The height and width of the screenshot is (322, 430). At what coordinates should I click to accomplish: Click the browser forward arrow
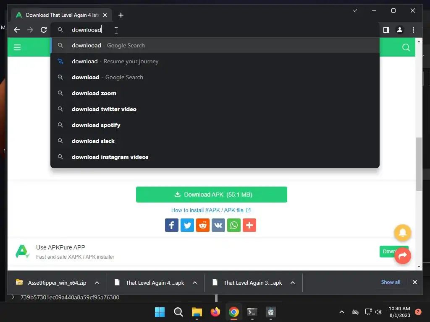point(30,30)
